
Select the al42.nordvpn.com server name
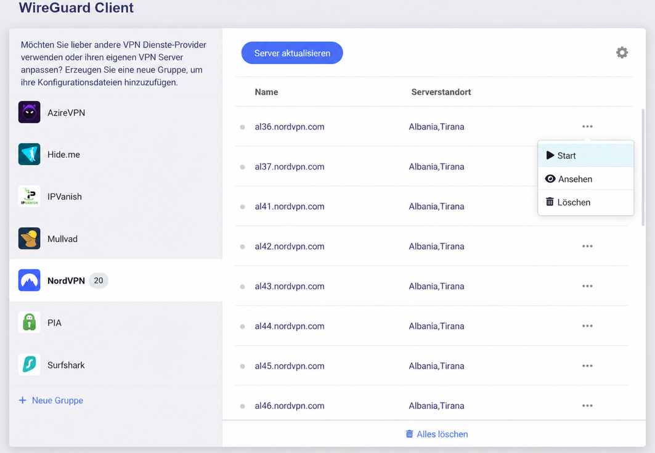(290, 247)
